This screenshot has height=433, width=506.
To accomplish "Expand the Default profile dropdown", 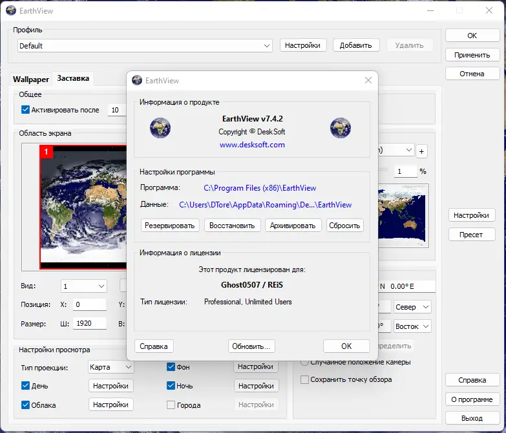I will tap(145, 45).
